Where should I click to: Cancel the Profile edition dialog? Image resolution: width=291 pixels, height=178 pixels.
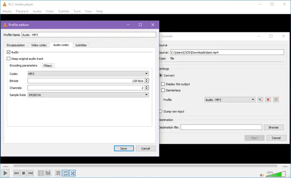[x=146, y=148]
